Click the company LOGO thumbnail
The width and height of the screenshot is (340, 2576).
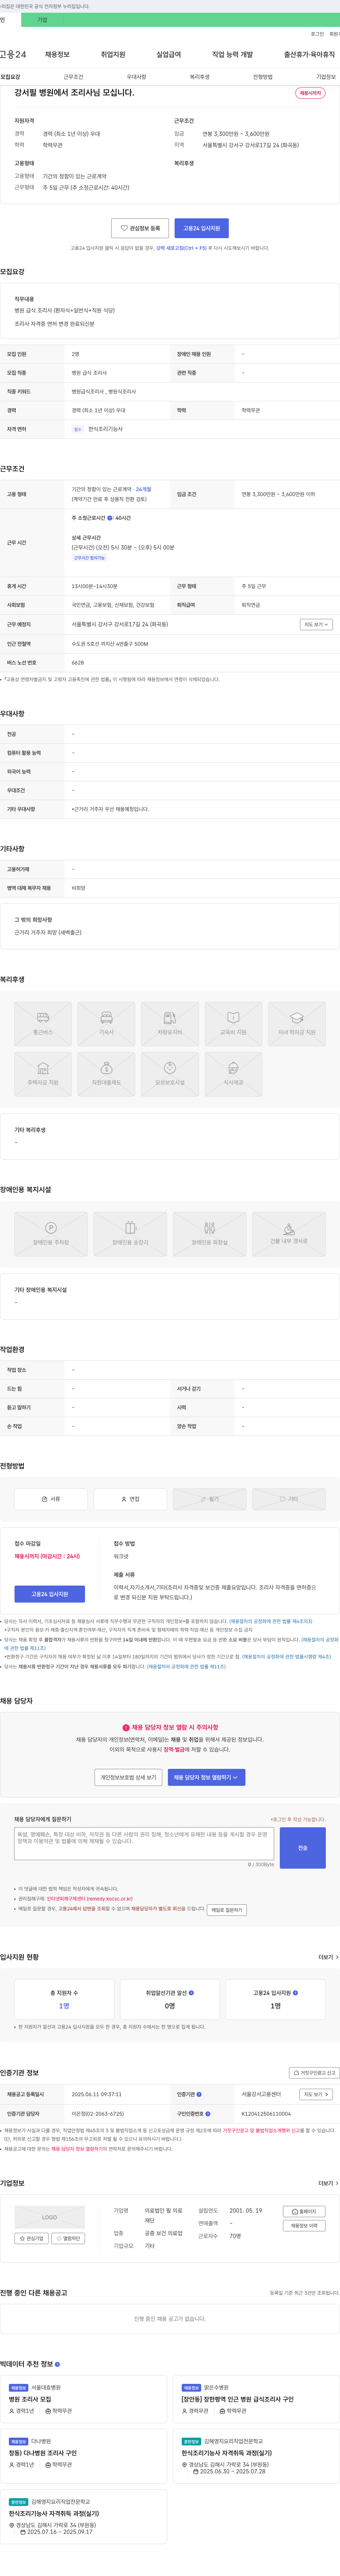50,2217
